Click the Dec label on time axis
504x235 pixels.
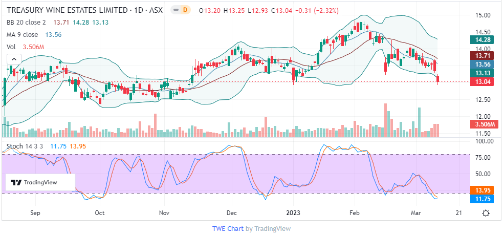tap(231, 212)
